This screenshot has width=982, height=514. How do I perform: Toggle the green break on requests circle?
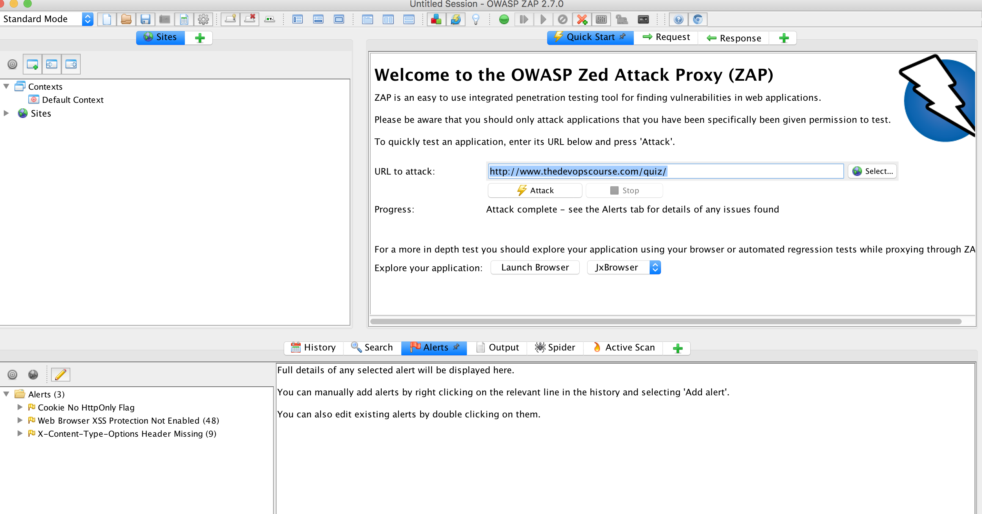[504, 19]
